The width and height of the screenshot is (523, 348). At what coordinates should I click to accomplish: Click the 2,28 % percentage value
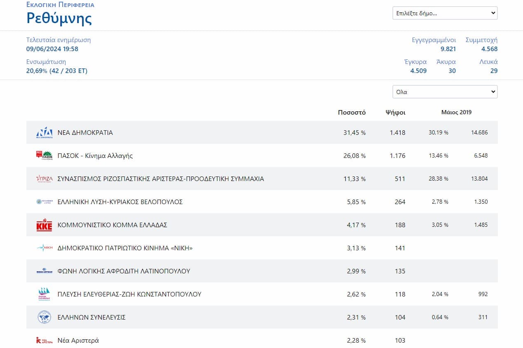click(x=356, y=341)
